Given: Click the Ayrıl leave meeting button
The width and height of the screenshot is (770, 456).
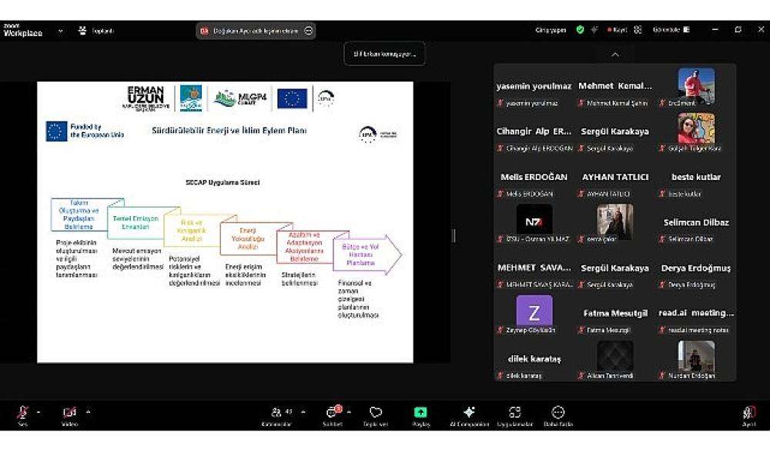Looking at the screenshot, I should pos(748,414).
